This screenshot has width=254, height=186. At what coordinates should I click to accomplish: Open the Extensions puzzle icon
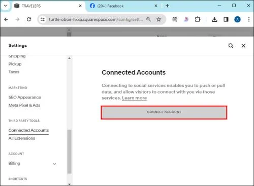click(198, 19)
